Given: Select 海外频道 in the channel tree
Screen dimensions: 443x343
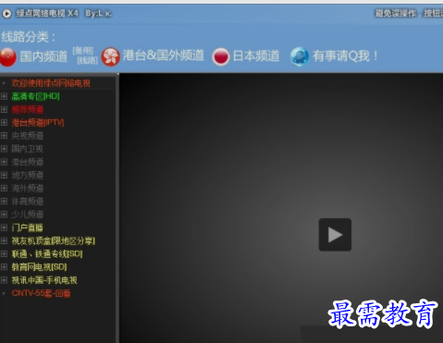Looking at the screenshot, I should (28, 188).
